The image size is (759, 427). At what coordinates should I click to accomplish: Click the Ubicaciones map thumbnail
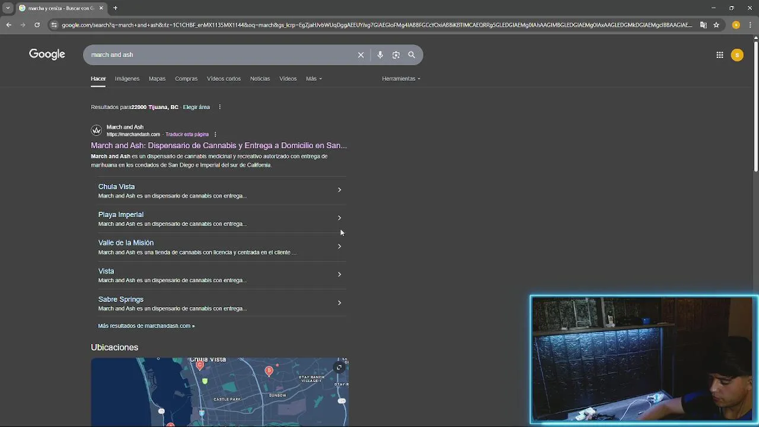tap(219, 391)
